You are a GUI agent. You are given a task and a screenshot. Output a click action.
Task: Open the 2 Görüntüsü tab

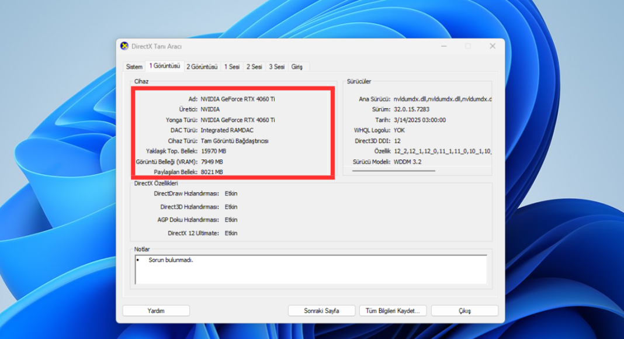coord(202,67)
